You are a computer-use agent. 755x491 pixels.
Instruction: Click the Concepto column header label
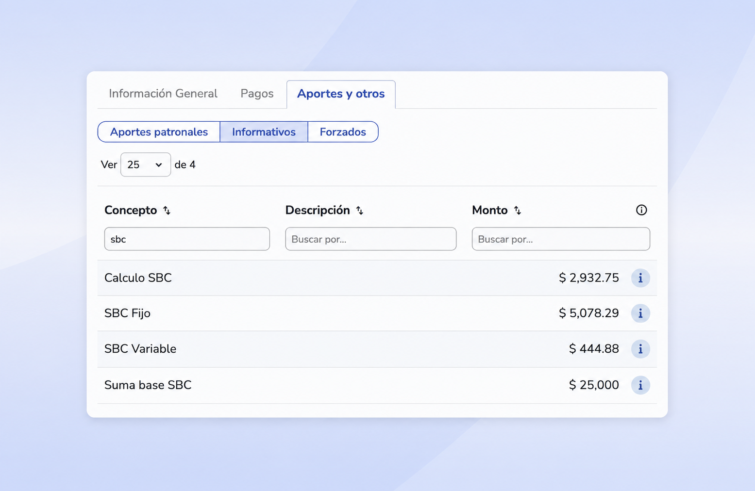click(131, 210)
